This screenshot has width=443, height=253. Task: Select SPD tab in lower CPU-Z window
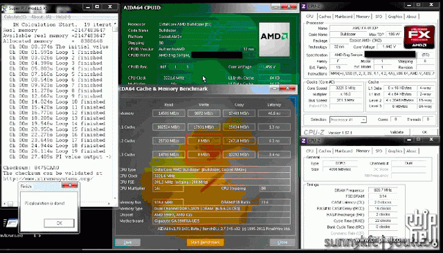tap(379, 151)
